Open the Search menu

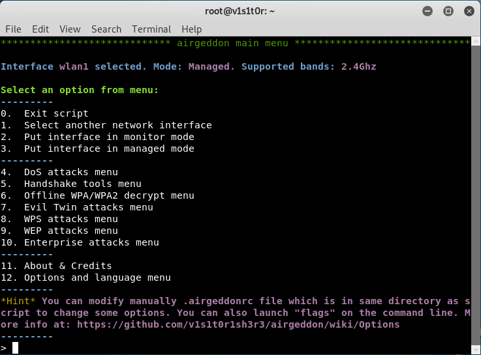106,29
